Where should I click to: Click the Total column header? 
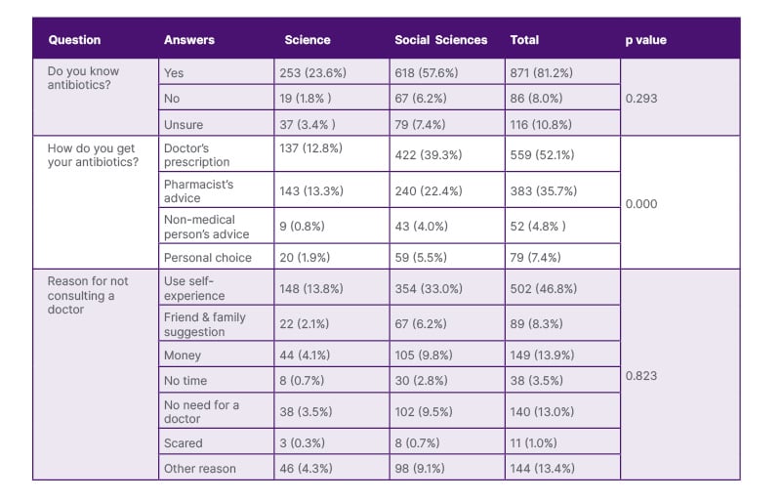[525, 40]
